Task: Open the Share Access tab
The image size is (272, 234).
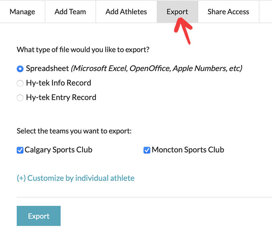Action: pyautogui.click(x=228, y=11)
